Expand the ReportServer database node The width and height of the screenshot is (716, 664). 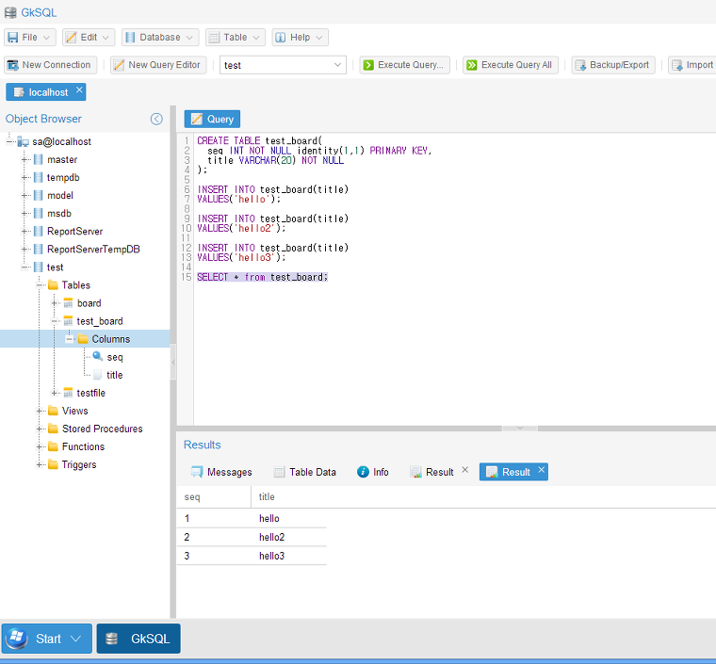[24, 232]
